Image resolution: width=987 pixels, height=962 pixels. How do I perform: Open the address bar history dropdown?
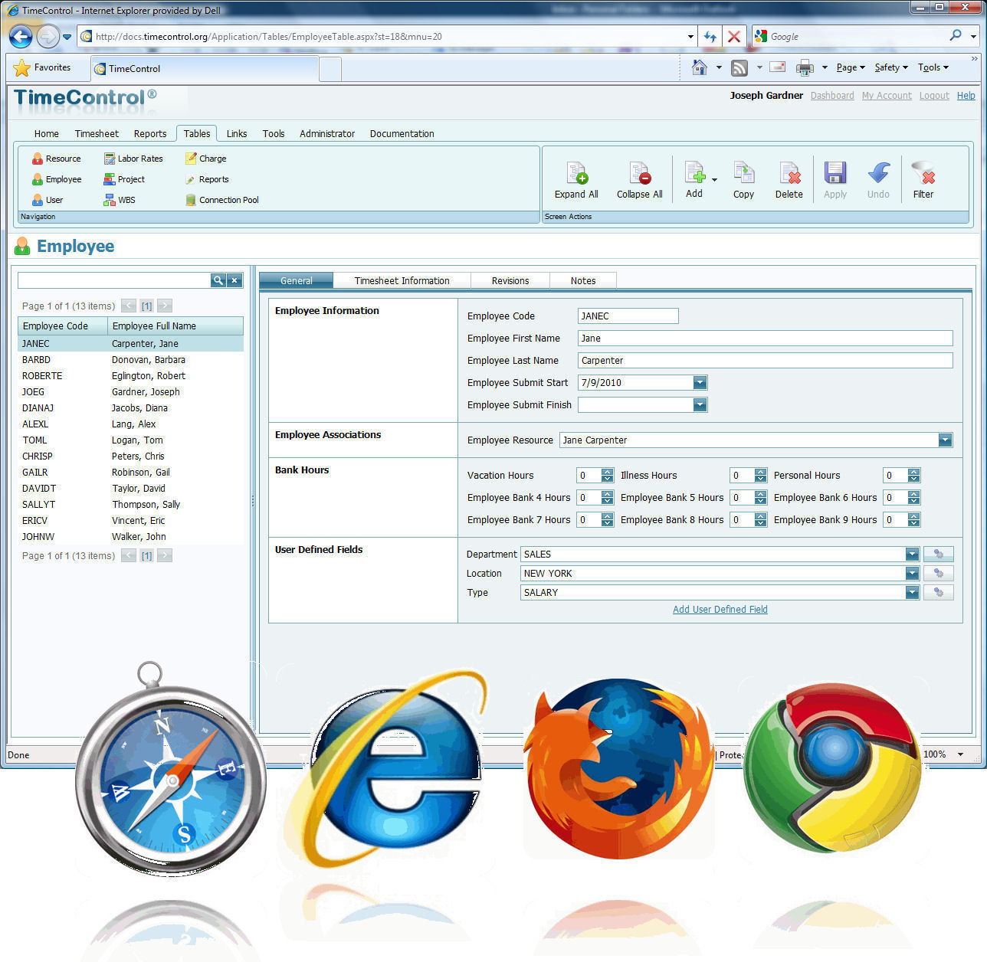(690, 36)
